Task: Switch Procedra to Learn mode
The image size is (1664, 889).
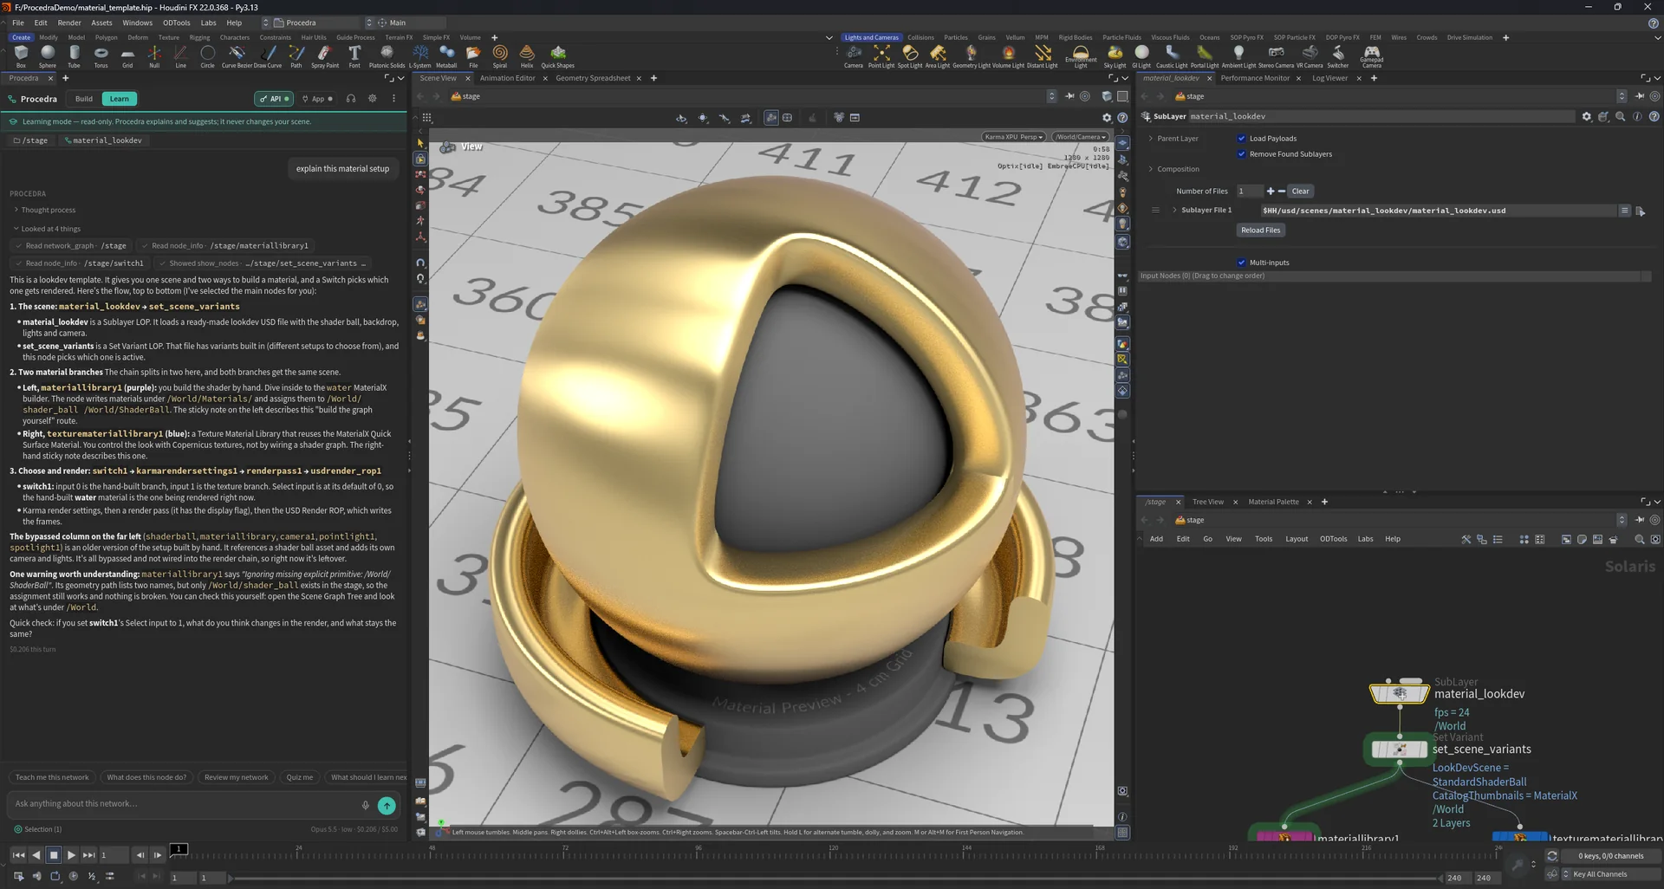Action: [x=120, y=99]
